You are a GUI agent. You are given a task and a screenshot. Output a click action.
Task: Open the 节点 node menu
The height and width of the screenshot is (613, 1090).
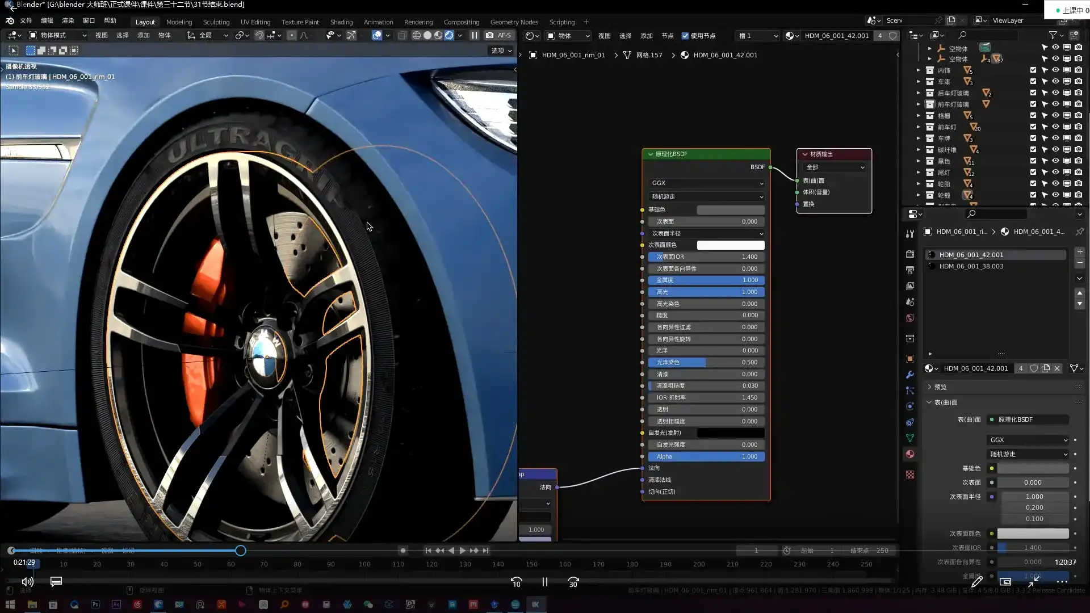667,36
